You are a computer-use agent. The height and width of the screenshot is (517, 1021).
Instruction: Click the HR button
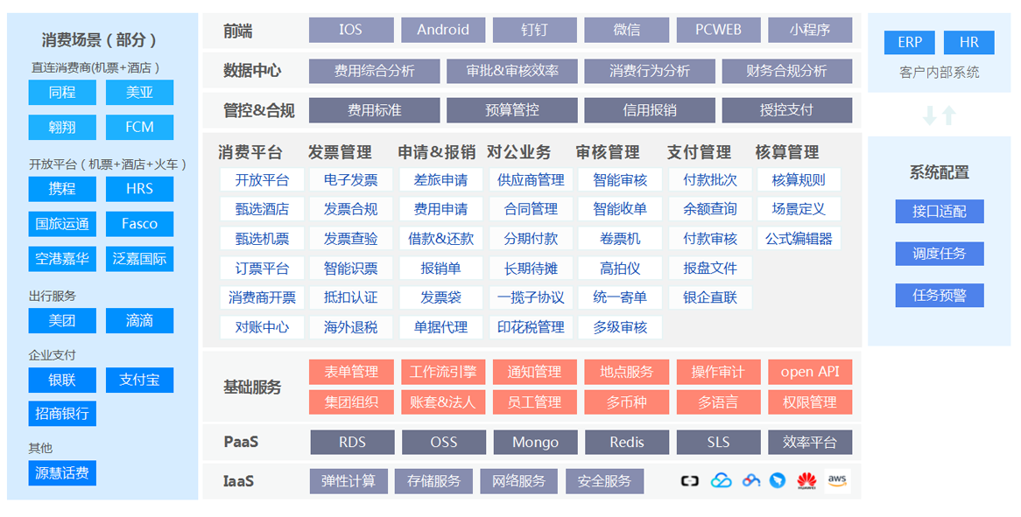(969, 42)
